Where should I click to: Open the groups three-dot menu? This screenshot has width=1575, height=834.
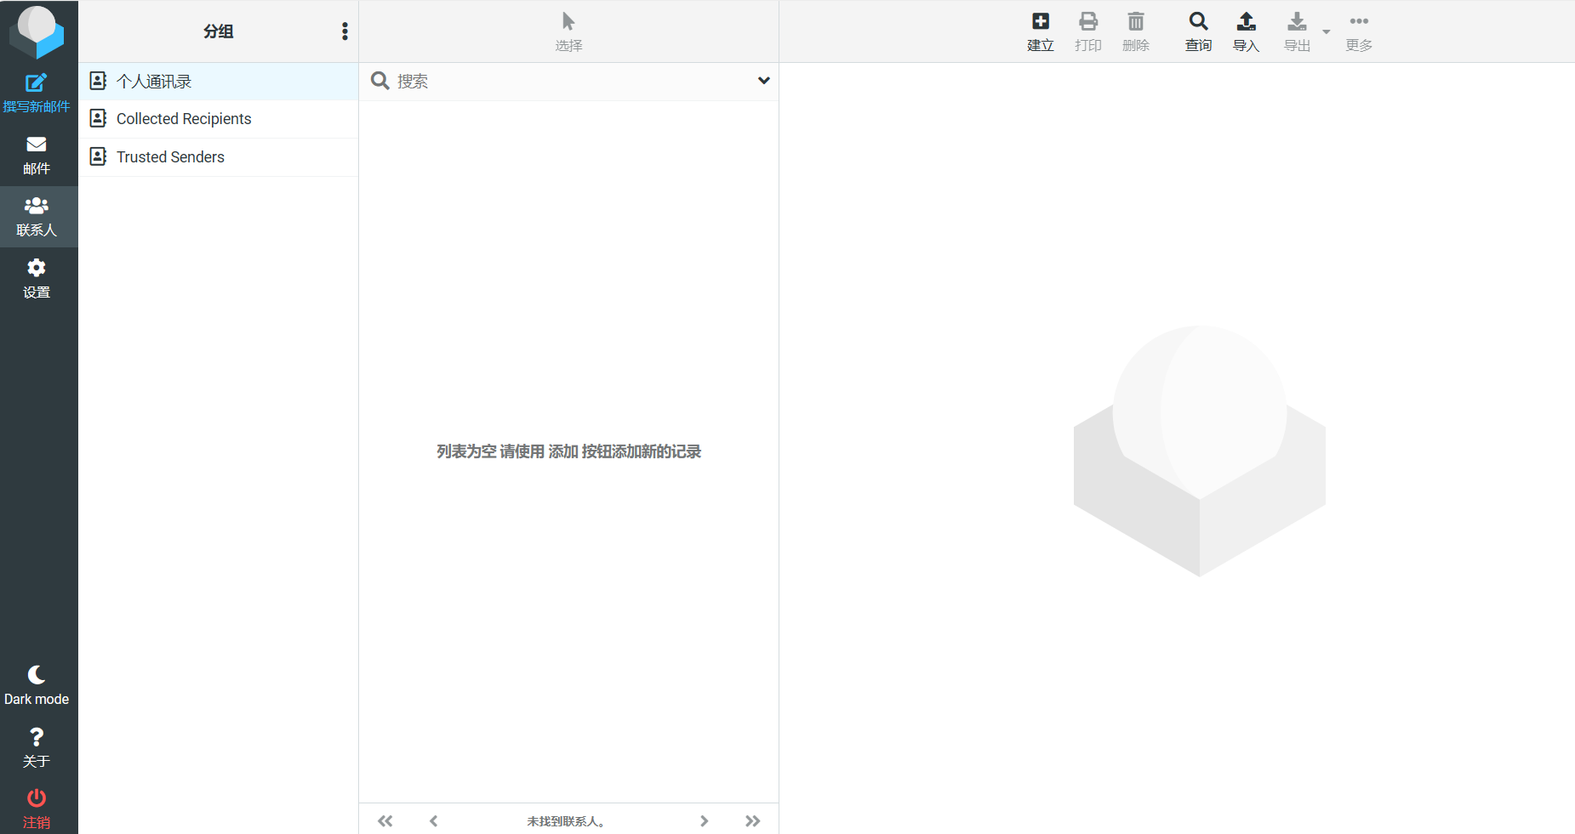[345, 31]
